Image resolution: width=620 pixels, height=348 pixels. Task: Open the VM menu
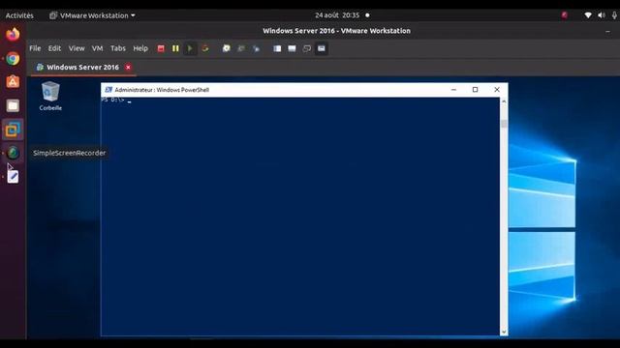(x=97, y=48)
